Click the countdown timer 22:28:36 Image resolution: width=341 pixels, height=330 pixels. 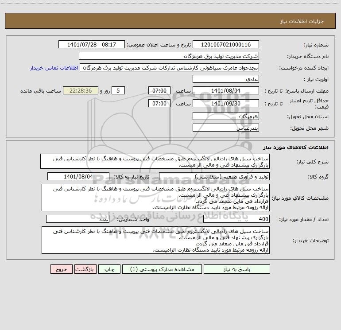pos(81,90)
